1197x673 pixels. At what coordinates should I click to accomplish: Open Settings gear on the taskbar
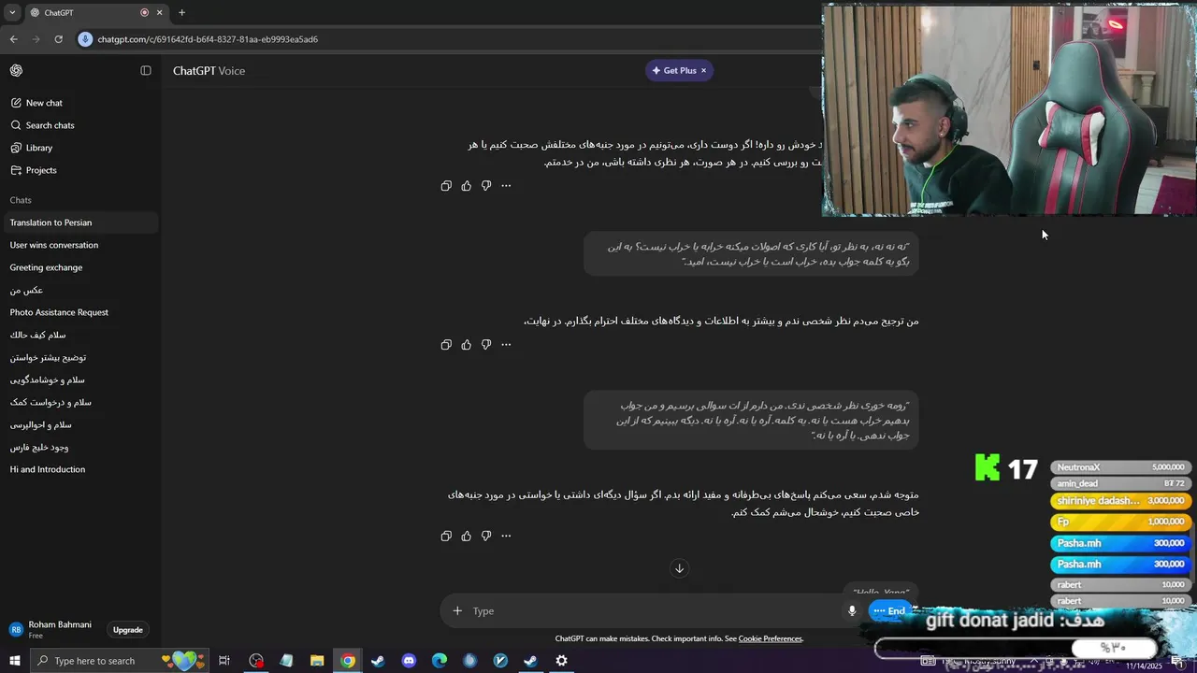[x=561, y=661]
